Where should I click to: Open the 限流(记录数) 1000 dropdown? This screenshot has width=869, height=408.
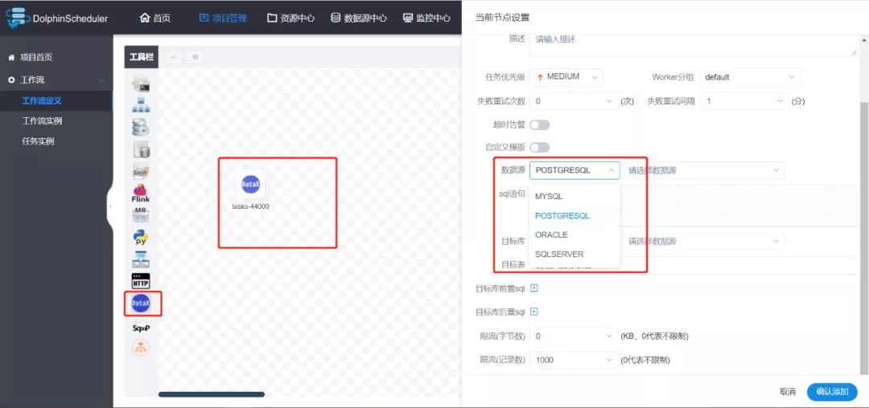coord(574,360)
